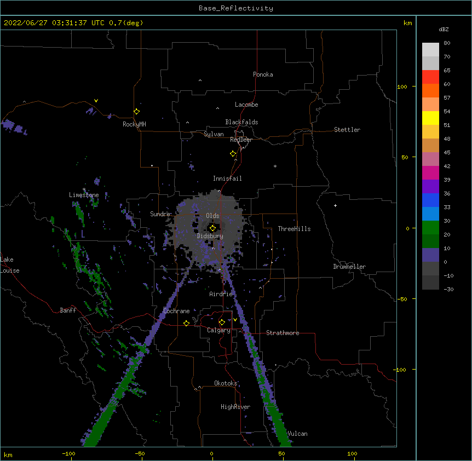Select the Strathmore town label
The height and width of the screenshot is (461, 472).
283,333
